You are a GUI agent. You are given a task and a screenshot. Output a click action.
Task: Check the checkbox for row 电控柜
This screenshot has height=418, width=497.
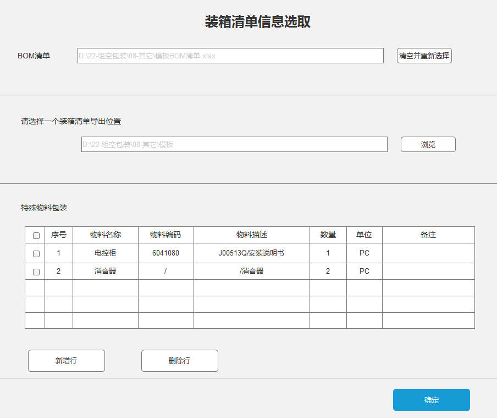click(36, 253)
